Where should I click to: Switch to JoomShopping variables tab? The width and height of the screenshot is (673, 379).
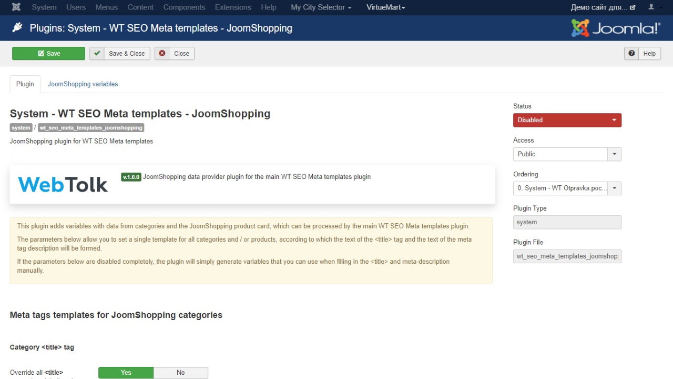point(83,84)
